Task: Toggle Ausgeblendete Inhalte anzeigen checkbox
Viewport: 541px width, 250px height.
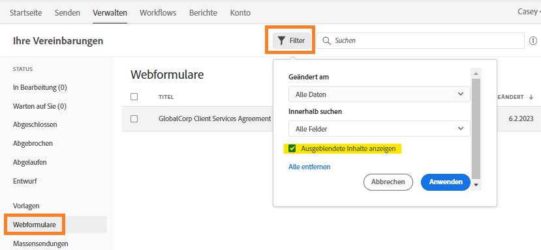Action: pos(292,148)
